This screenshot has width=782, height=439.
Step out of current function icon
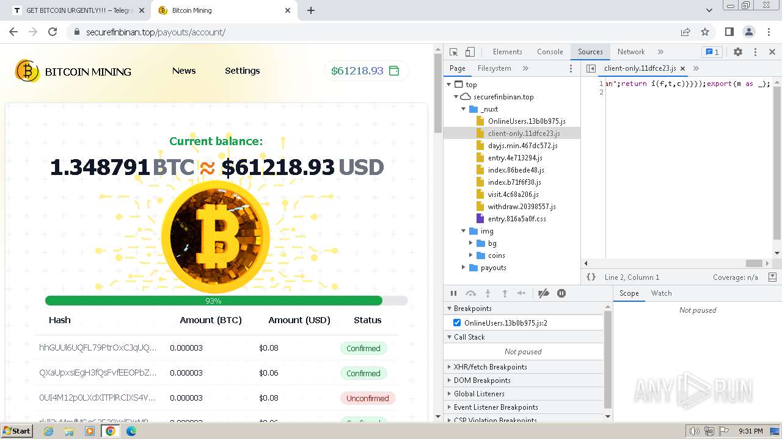(x=505, y=293)
